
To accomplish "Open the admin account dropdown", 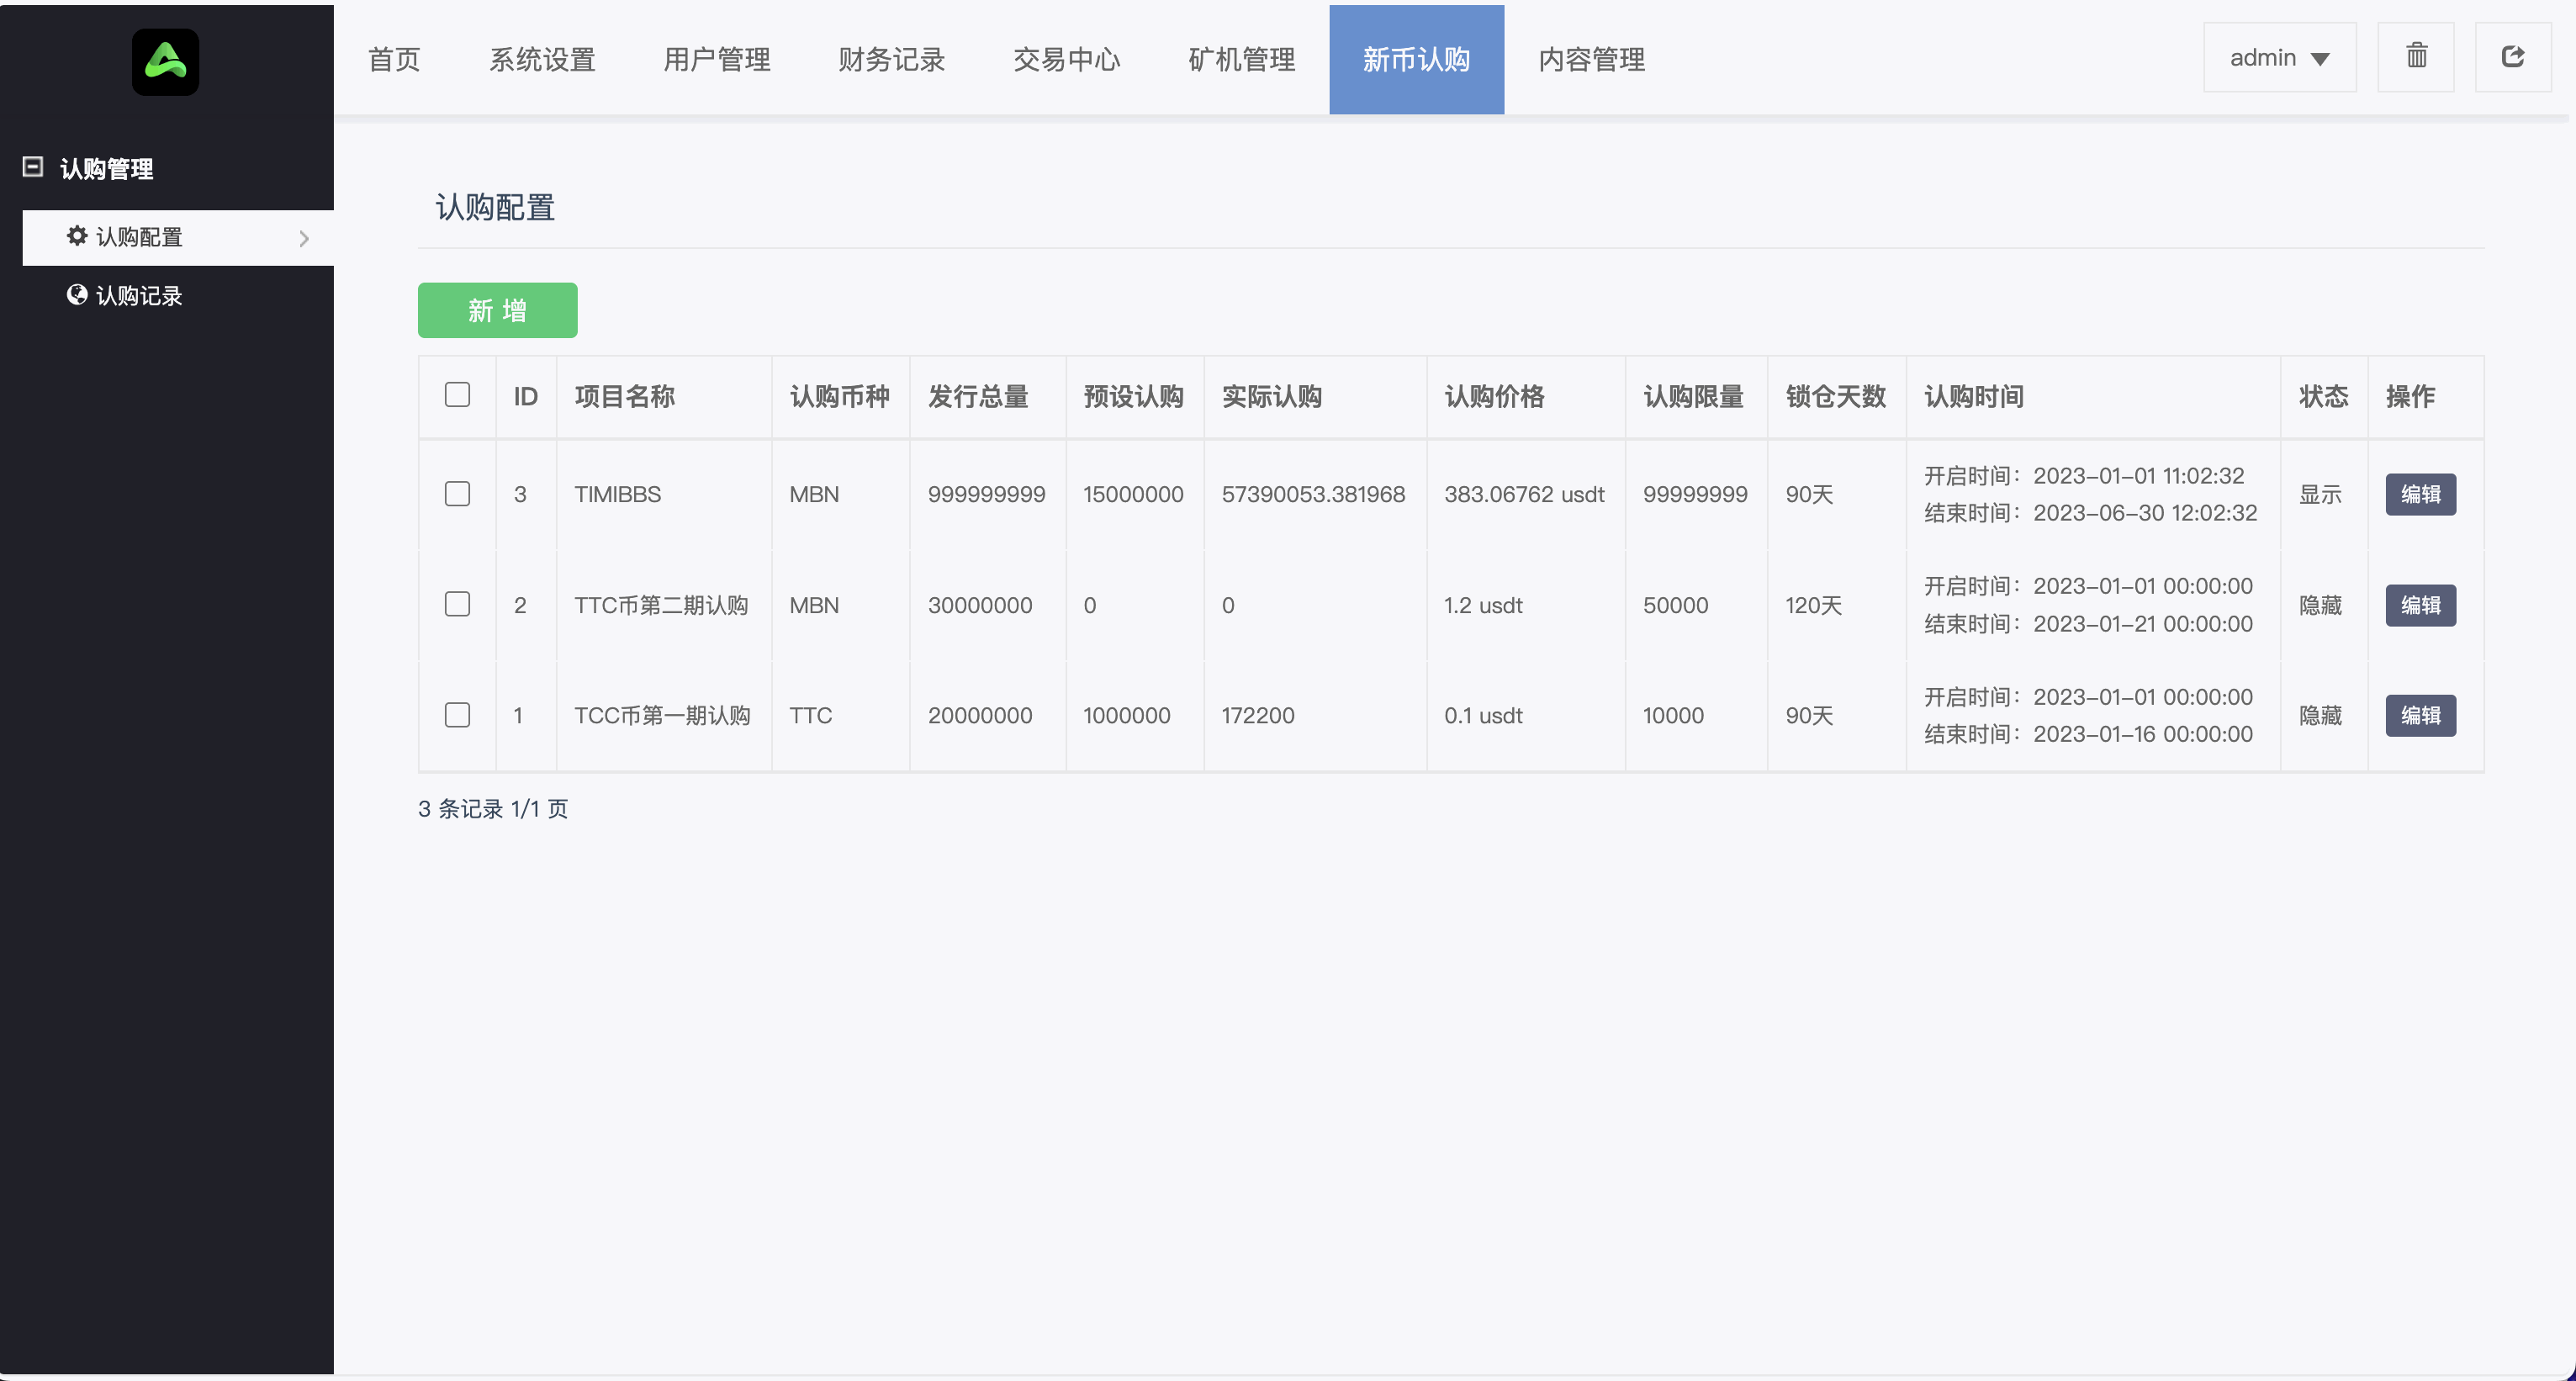I will [x=2280, y=57].
